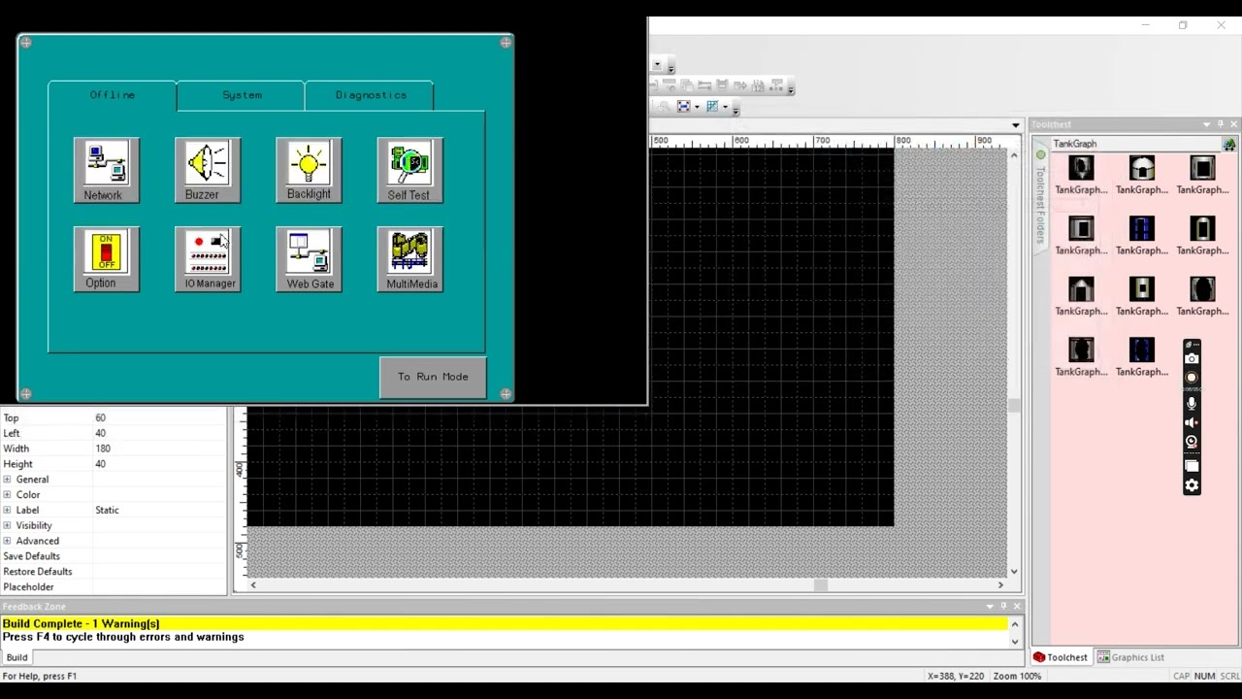
Task: Start recording with the round record button
Action: coord(1192,379)
